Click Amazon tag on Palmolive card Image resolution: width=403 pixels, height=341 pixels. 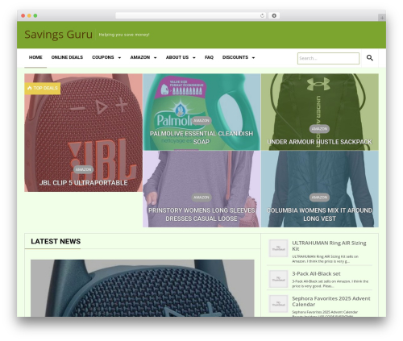[x=201, y=121]
